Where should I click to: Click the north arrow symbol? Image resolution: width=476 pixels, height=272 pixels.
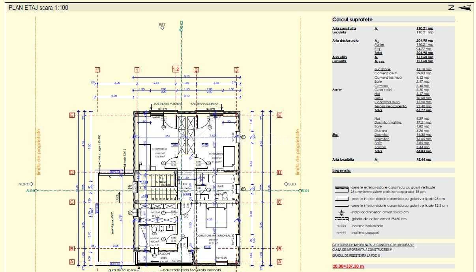coord(465,7)
